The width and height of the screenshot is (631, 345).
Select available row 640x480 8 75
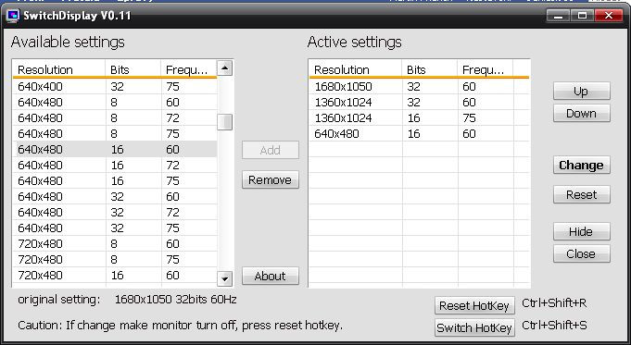point(115,134)
